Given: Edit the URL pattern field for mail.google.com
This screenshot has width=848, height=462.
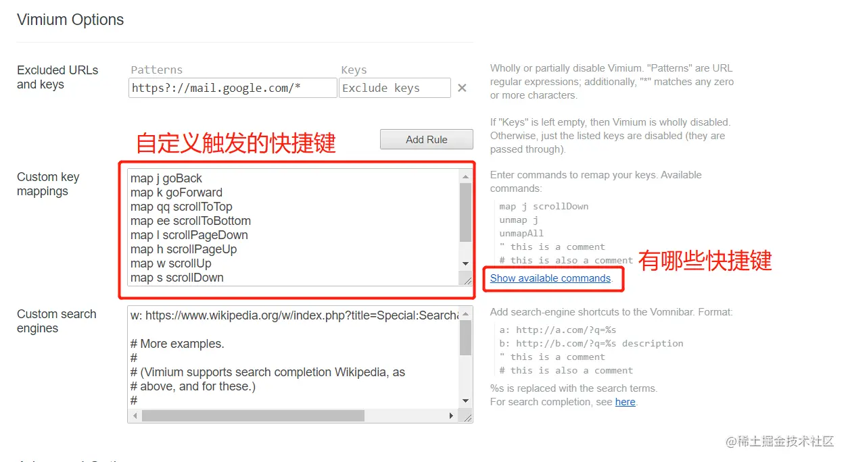Looking at the screenshot, I should [233, 88].
